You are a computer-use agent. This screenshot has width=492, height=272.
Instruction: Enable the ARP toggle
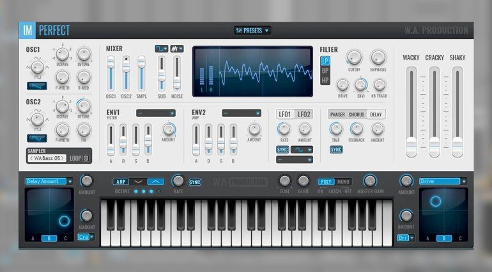121,182
